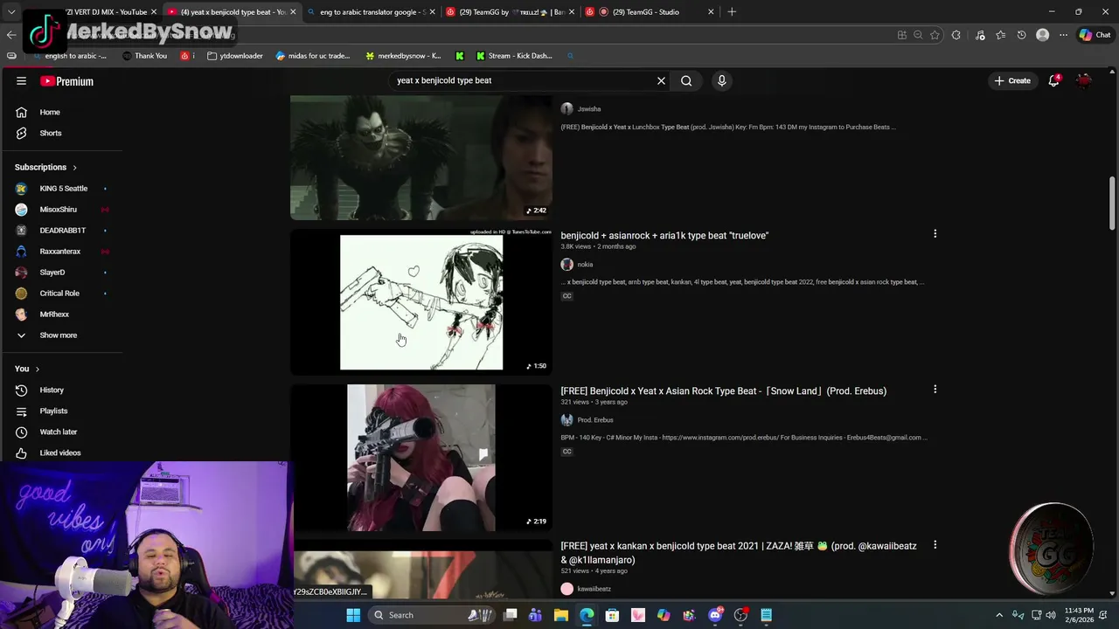Click the CC badge under the truelove video
The image size is (1119, 629).
[x=566, y=296]
